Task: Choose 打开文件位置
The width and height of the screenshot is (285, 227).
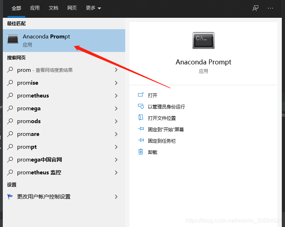Action: [162, 118]
